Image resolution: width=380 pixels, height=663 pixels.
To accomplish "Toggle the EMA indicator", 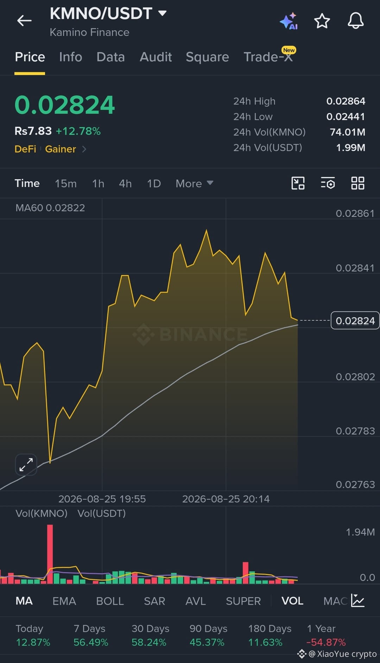I will [x=64, y=601].
